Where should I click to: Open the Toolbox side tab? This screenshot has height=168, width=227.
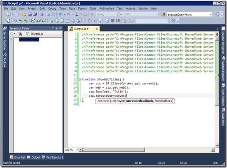point(5,60)
